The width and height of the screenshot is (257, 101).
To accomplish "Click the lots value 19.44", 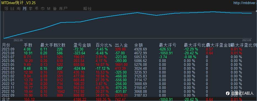I will (28, 92).
